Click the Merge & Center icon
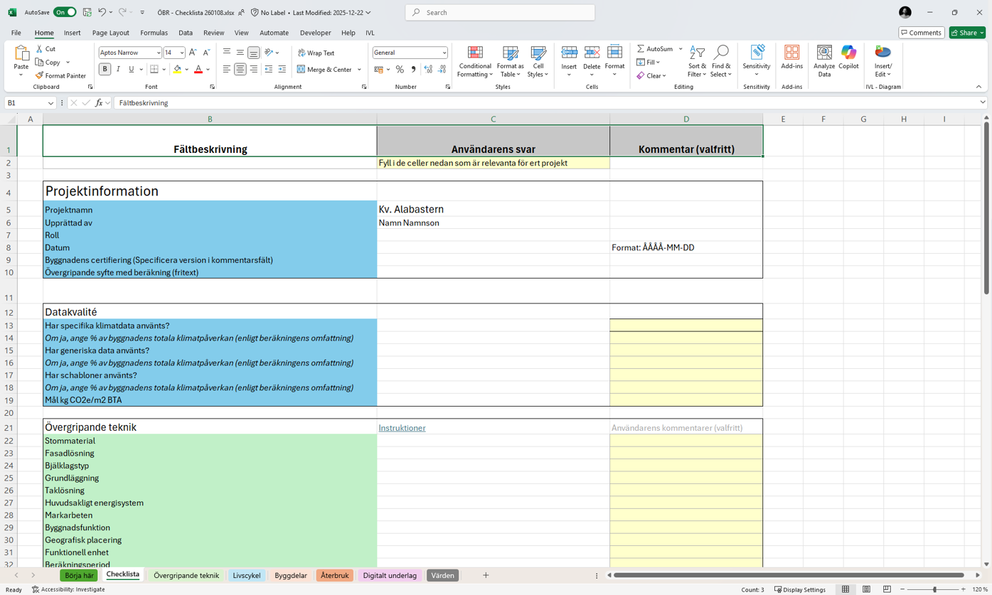The image size is (992, 595). point(301,70)
